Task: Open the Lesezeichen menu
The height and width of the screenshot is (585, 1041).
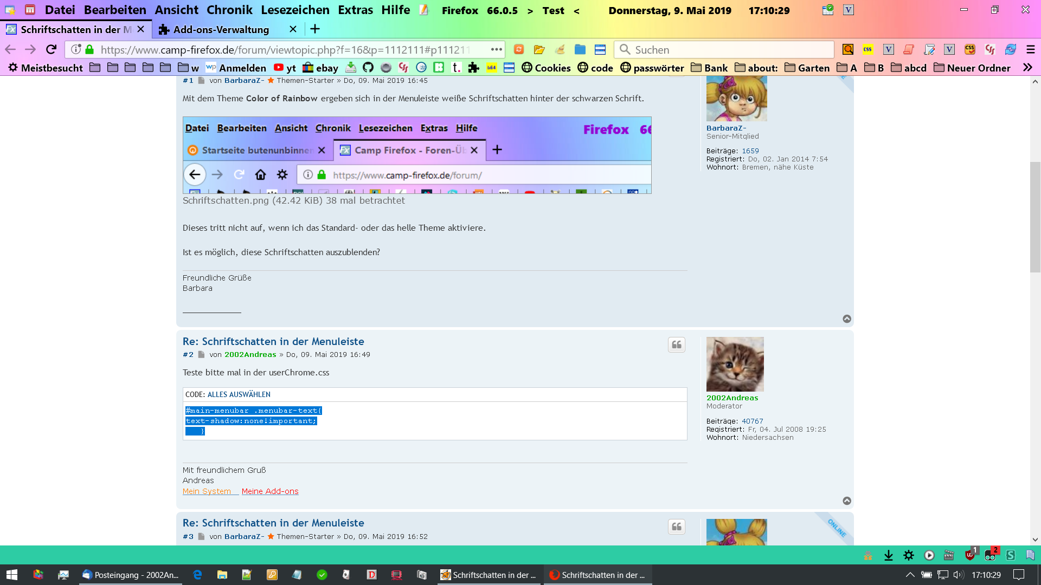Action: coord(295,10)
